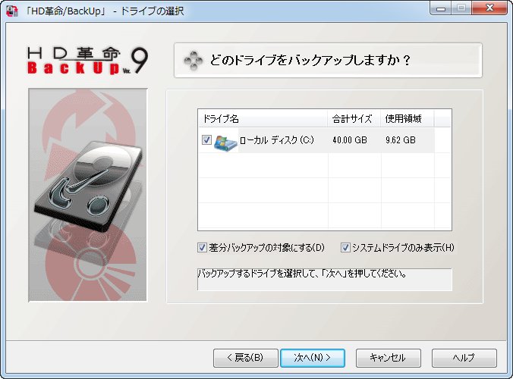Click the hard disk illustration on left panel
The image size is (513, 379).
tap(88, 195)
